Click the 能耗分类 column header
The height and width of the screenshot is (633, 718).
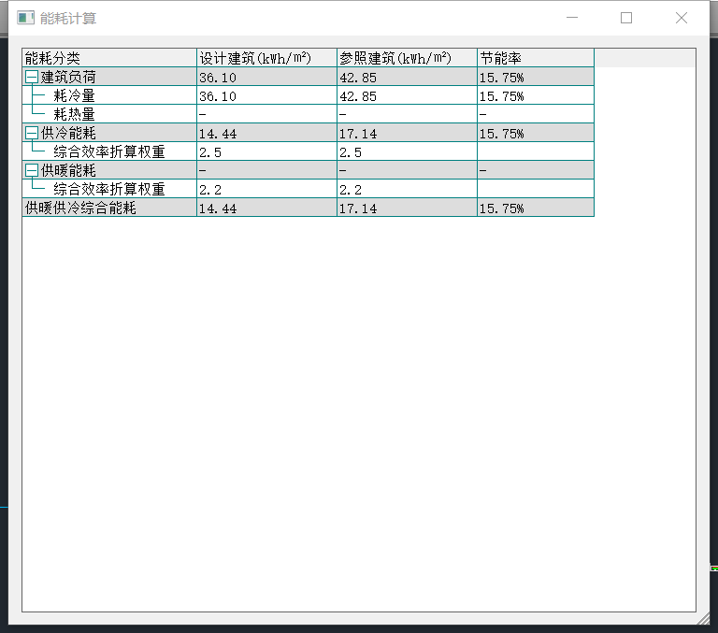tap(108, 58)
